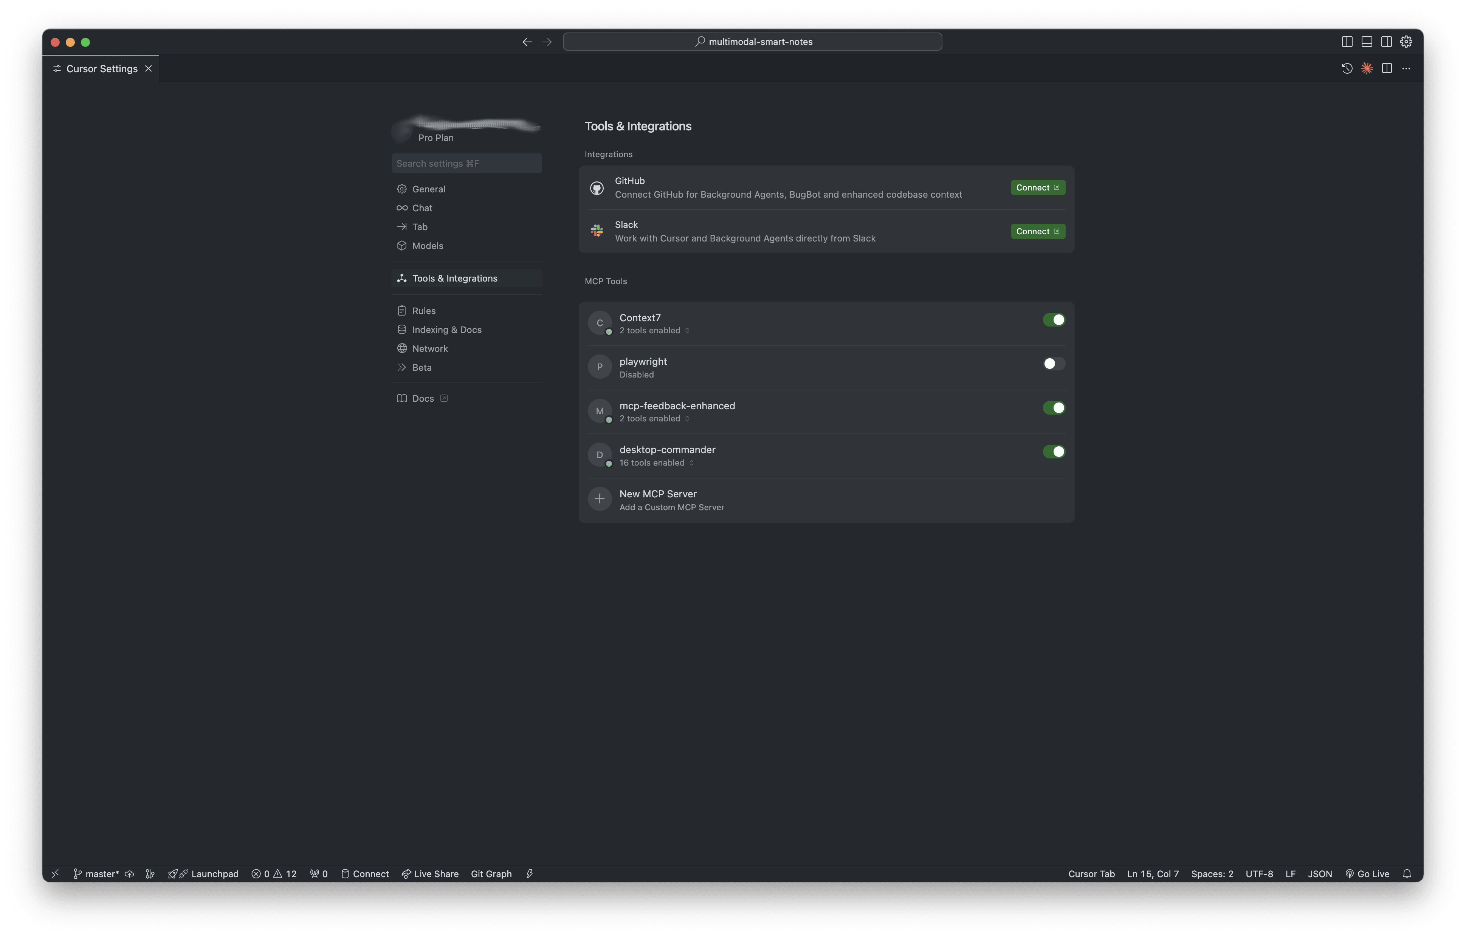
Task: Expand desktop-commander 16 tools enabled list
Action: (657, 463)
